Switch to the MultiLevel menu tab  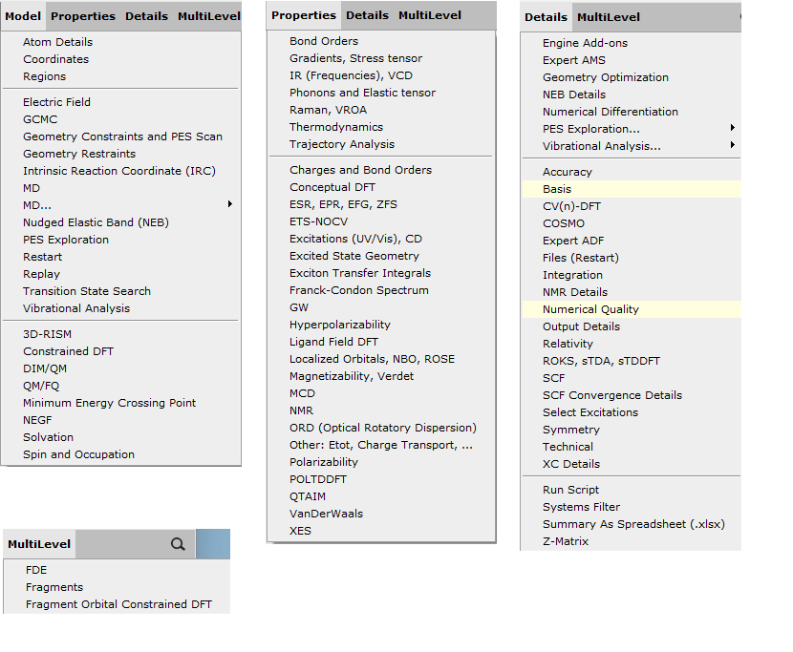click(x=209, y=15)
